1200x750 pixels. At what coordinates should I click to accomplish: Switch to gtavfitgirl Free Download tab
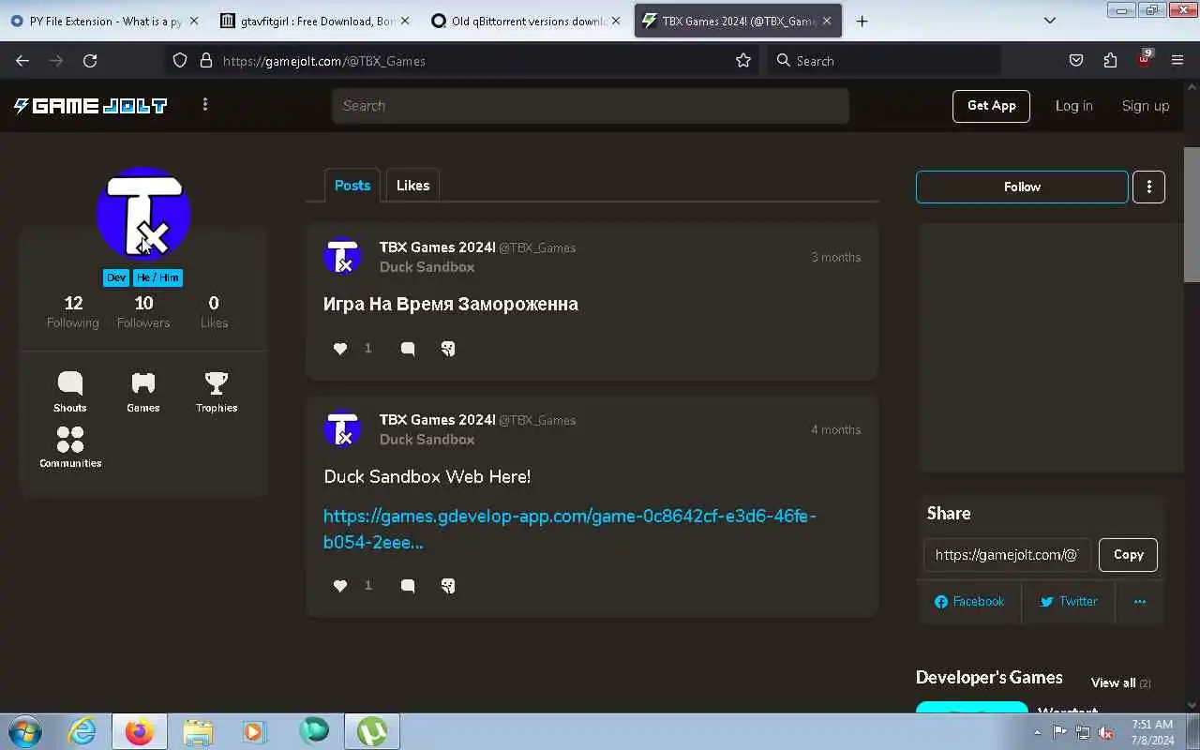pos(314,21)
